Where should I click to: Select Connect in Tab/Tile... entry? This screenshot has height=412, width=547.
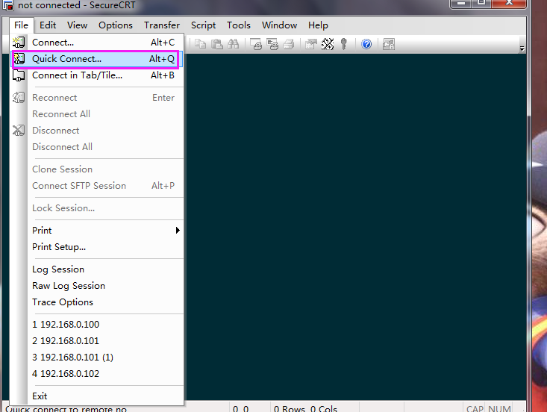96,75
